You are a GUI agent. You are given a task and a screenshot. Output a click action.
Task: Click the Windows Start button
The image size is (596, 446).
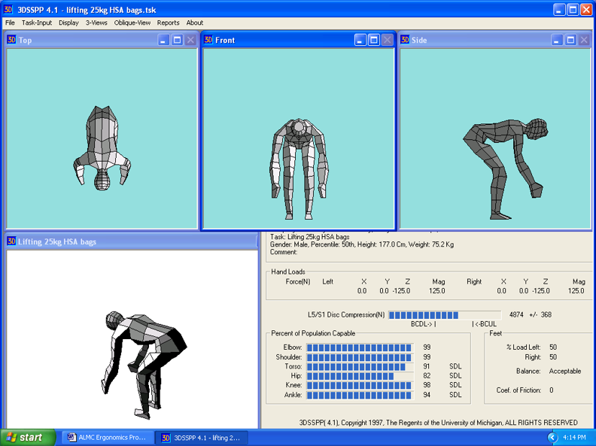[x=27, y=438]
